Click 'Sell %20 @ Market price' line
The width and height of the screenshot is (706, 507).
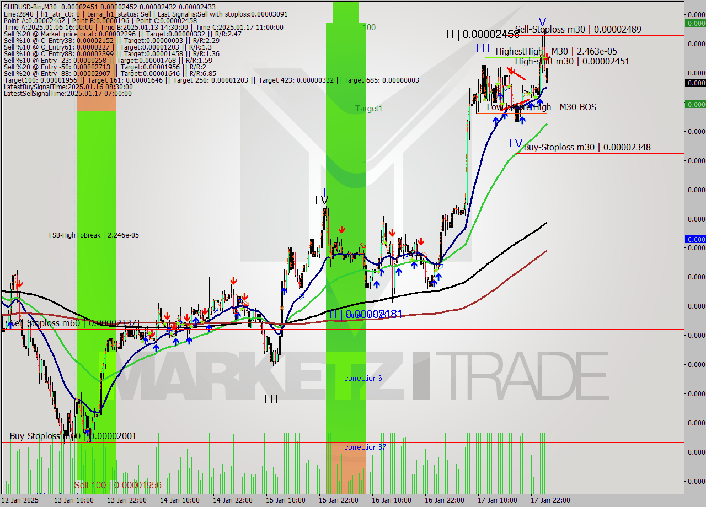(122, 34)
